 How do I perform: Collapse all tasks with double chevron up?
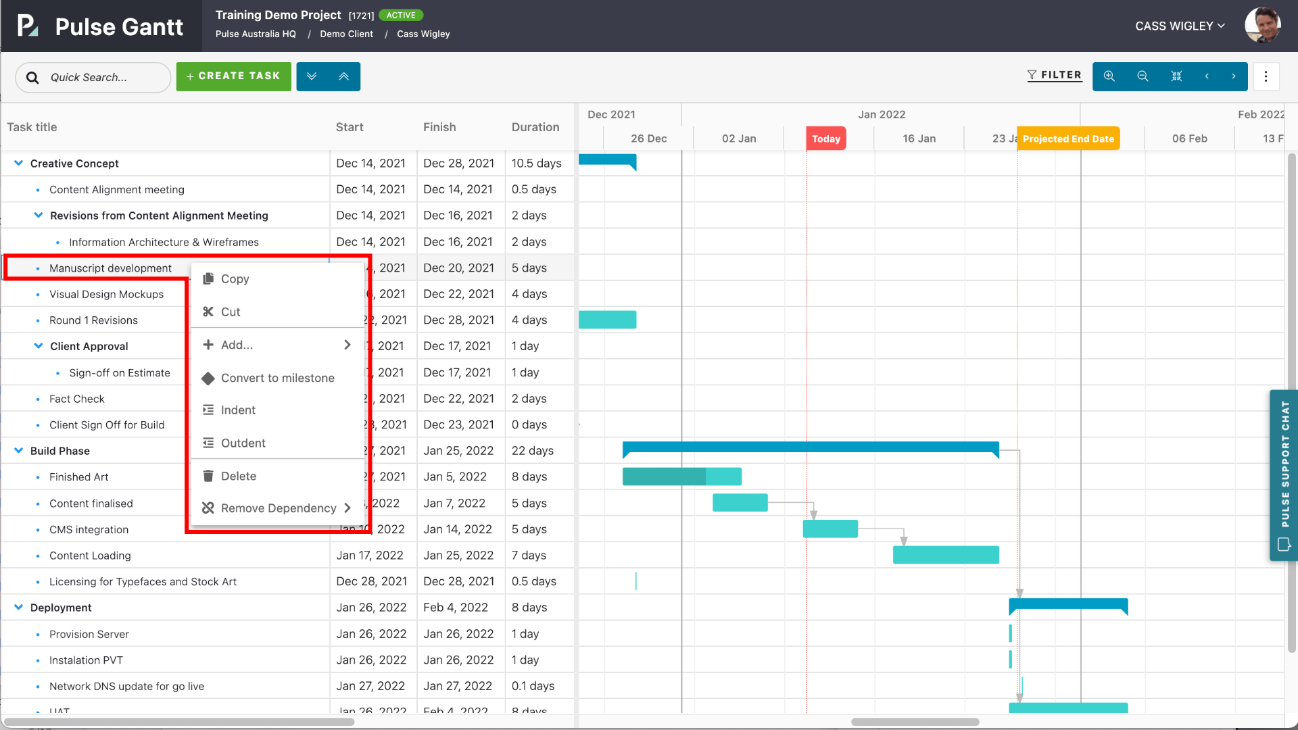[344, 76]
